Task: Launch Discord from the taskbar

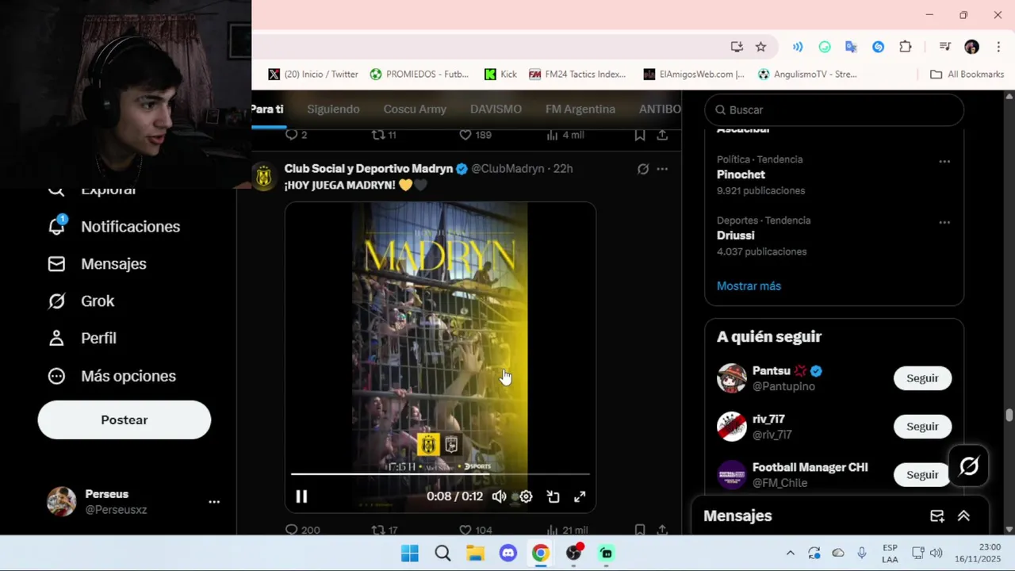Action: 508,554
